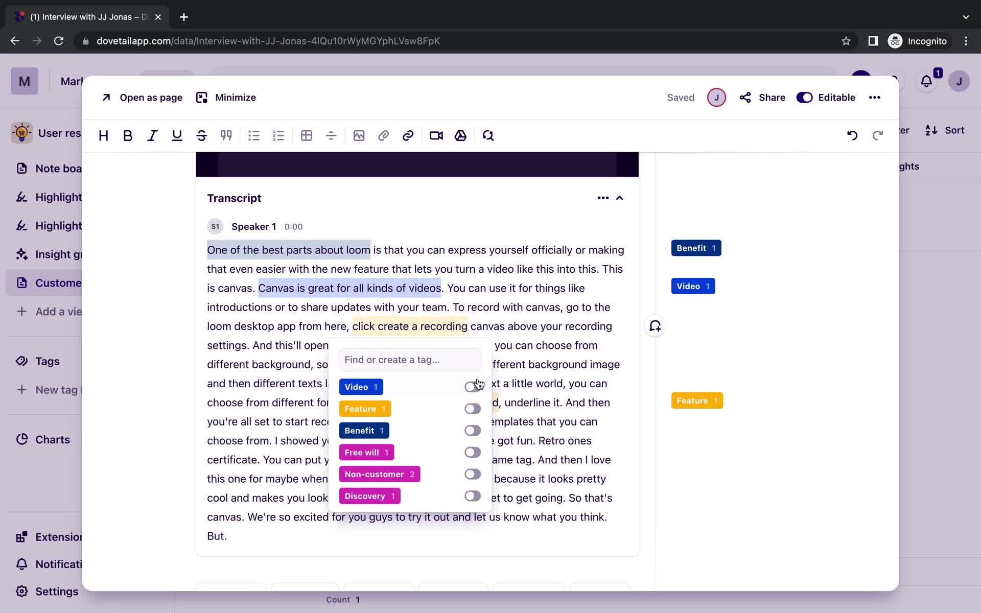This screenshot has height=613, width=981.
Task: Enable the Discovery tag
Action: [x=473, y=496]
